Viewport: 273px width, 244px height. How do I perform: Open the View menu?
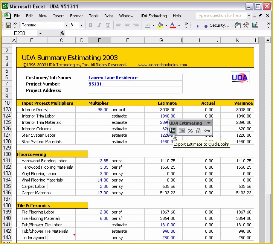[43, 16]
